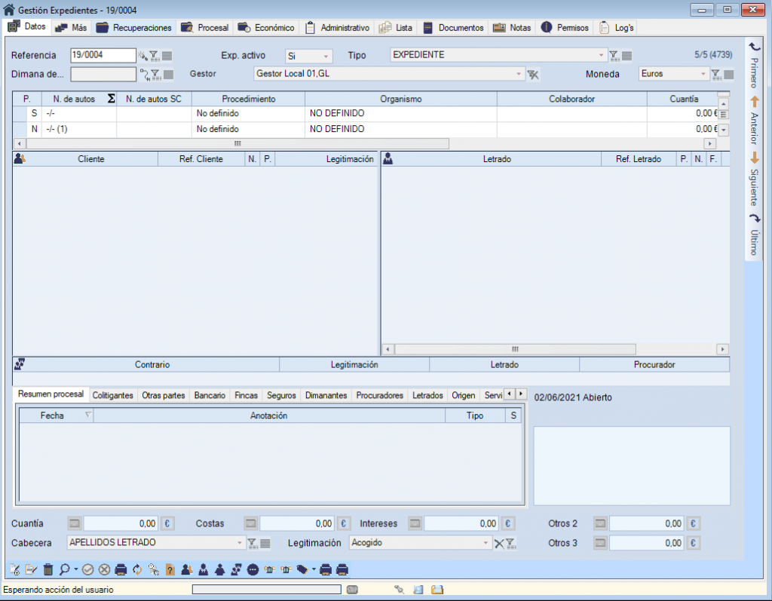Expand the Tipo EXPEDIENTE dropdown
Viewport: 772px width, 601px height.
pos(601,56)
